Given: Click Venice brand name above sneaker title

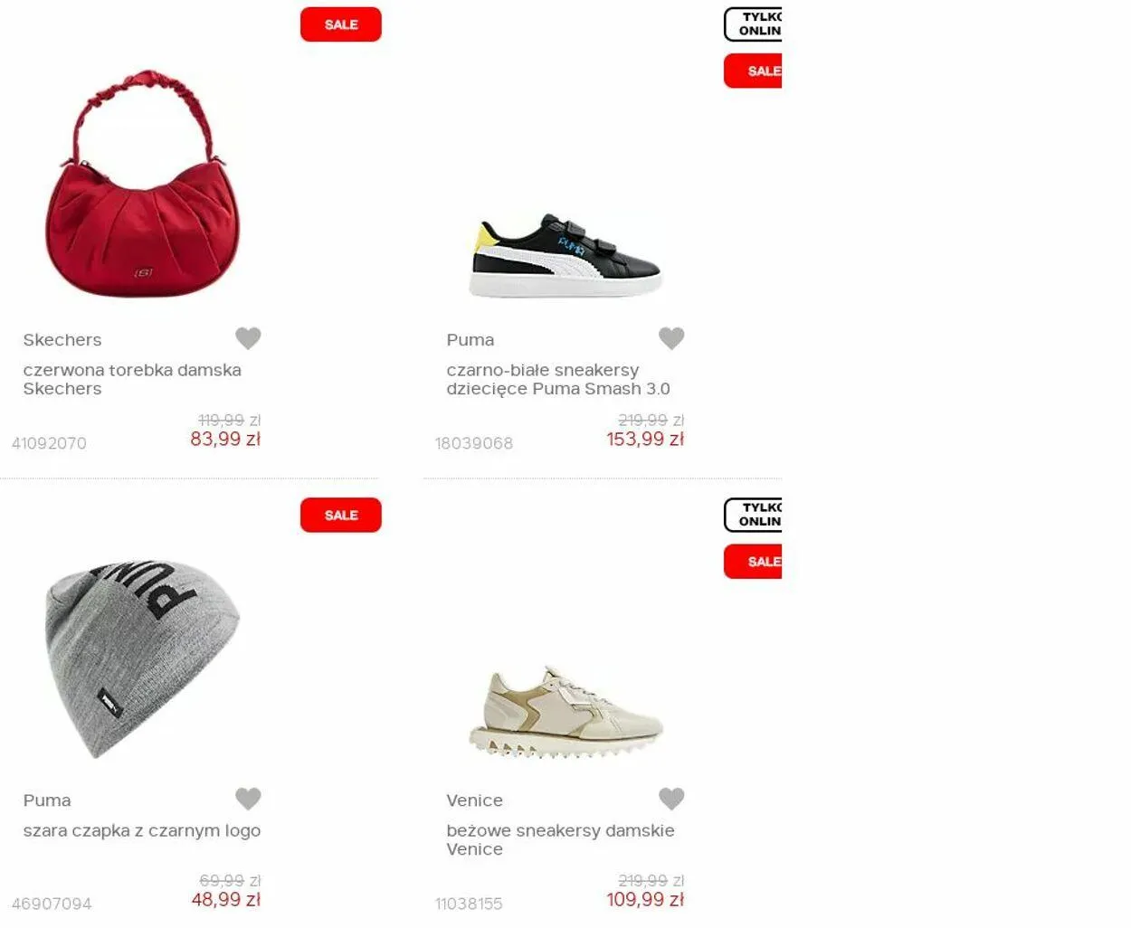Looking at the screenshot, I should [474, 800].
